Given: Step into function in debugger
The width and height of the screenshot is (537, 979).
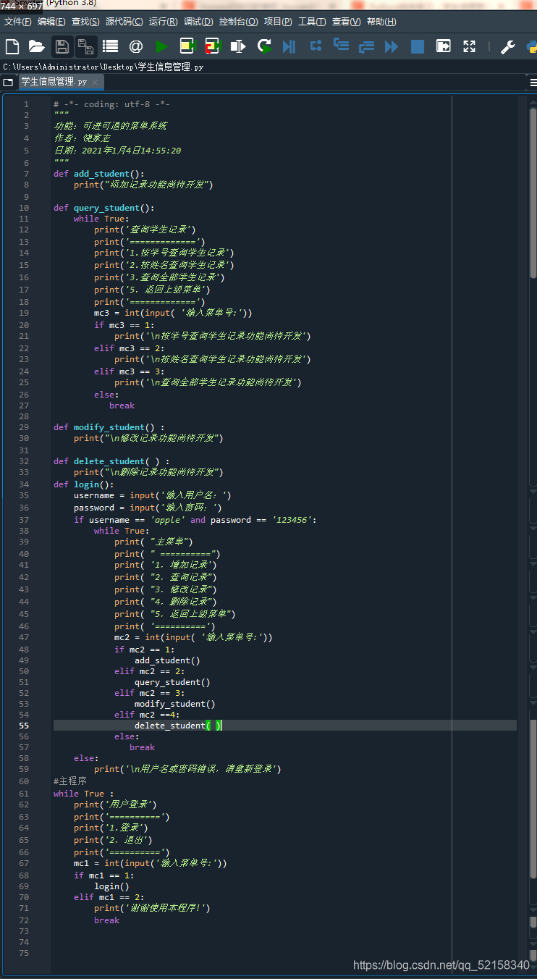Looking at the screenshot, I should click(x=341, y=46).
